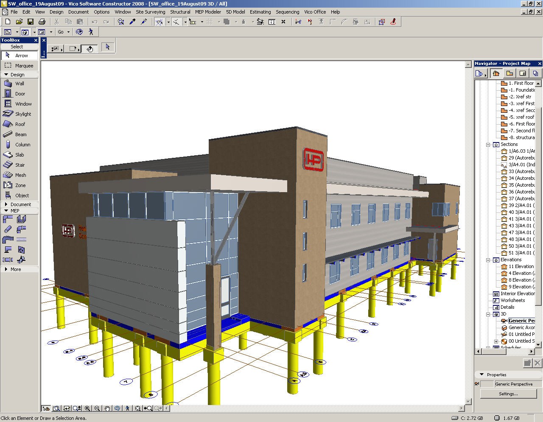Collapse the Properties section in Navigator
The image size is (543, 422).
pos(481,374)
